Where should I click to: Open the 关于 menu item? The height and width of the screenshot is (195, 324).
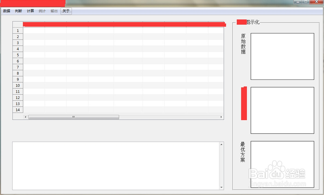point(66,11)
